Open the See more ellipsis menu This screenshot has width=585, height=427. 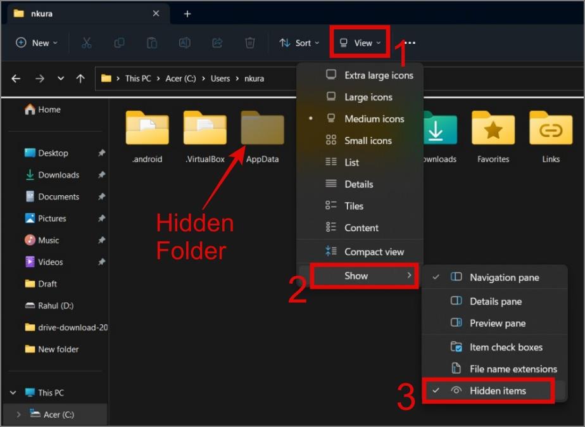(x=410, y=43)
